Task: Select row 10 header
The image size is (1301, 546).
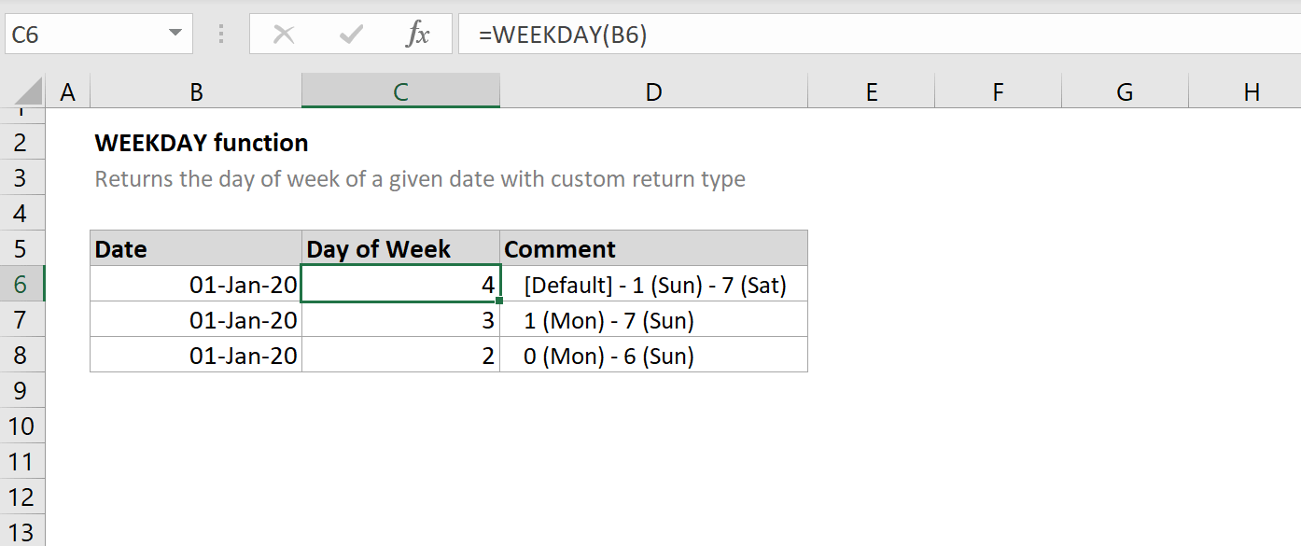Action: click(21, 427)
